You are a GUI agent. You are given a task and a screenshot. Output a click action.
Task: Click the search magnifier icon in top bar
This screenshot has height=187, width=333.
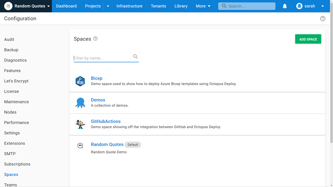click(x=224, y=6)
